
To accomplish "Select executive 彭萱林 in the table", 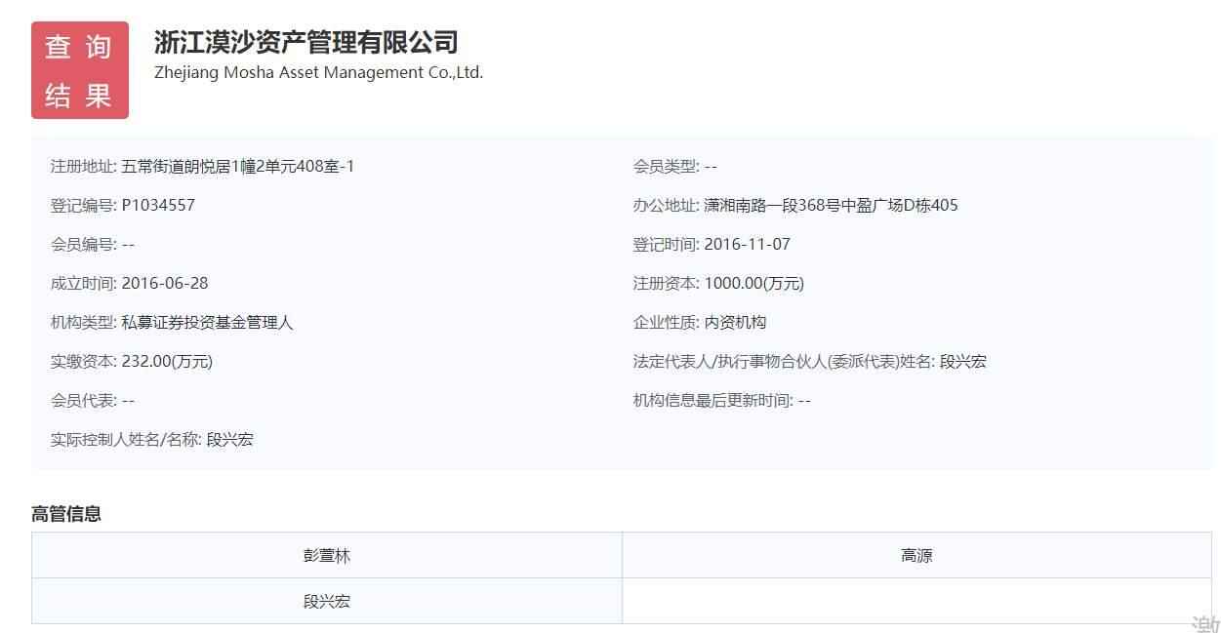I will tap(326, 556).
